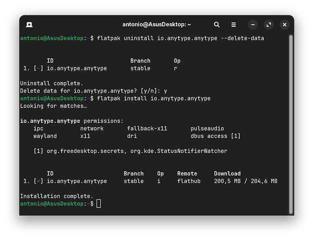Click 'Delete data for io.anytype.anytype?' prompt line
This screenshot has height=239, width=313.
[x=94, y=91]
